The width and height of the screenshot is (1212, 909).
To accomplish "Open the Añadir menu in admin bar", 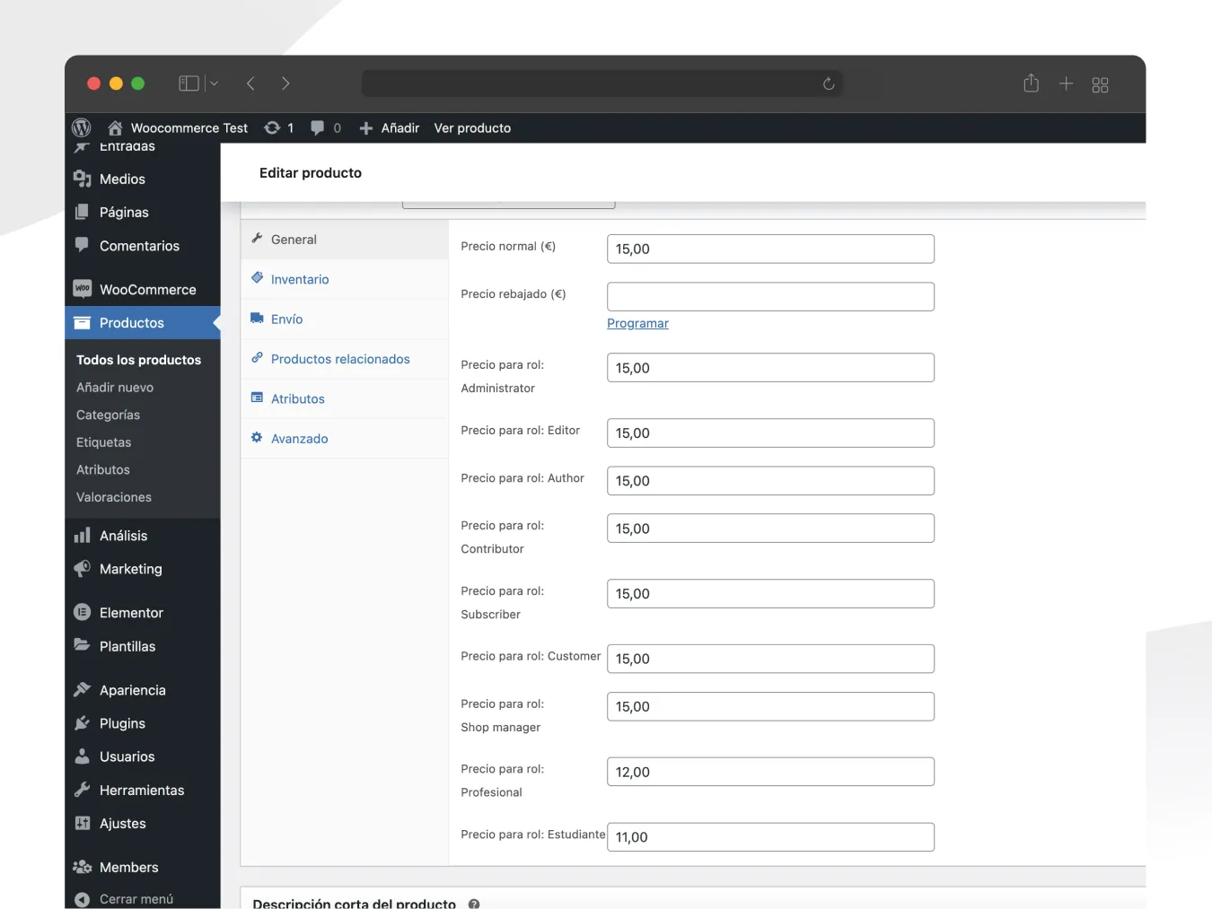I will click(390, 127).
